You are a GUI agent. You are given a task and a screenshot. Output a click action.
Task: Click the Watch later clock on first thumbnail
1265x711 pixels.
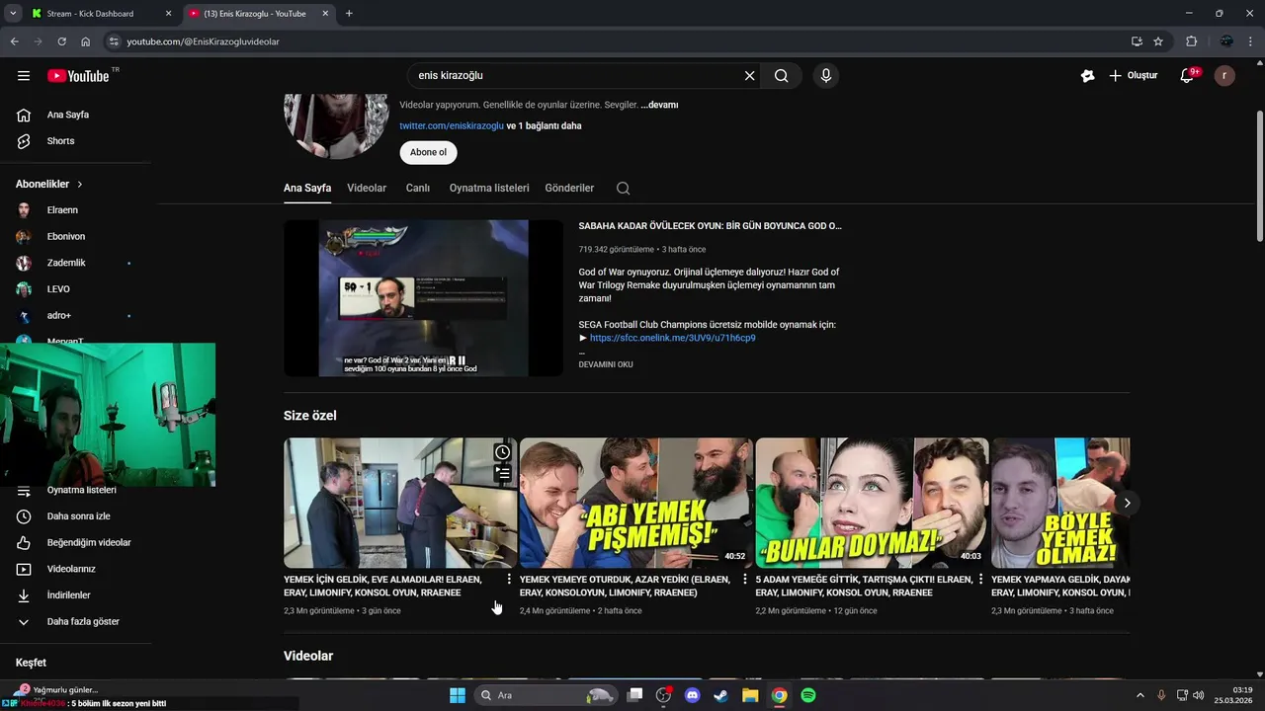click(x=503, y=452)
